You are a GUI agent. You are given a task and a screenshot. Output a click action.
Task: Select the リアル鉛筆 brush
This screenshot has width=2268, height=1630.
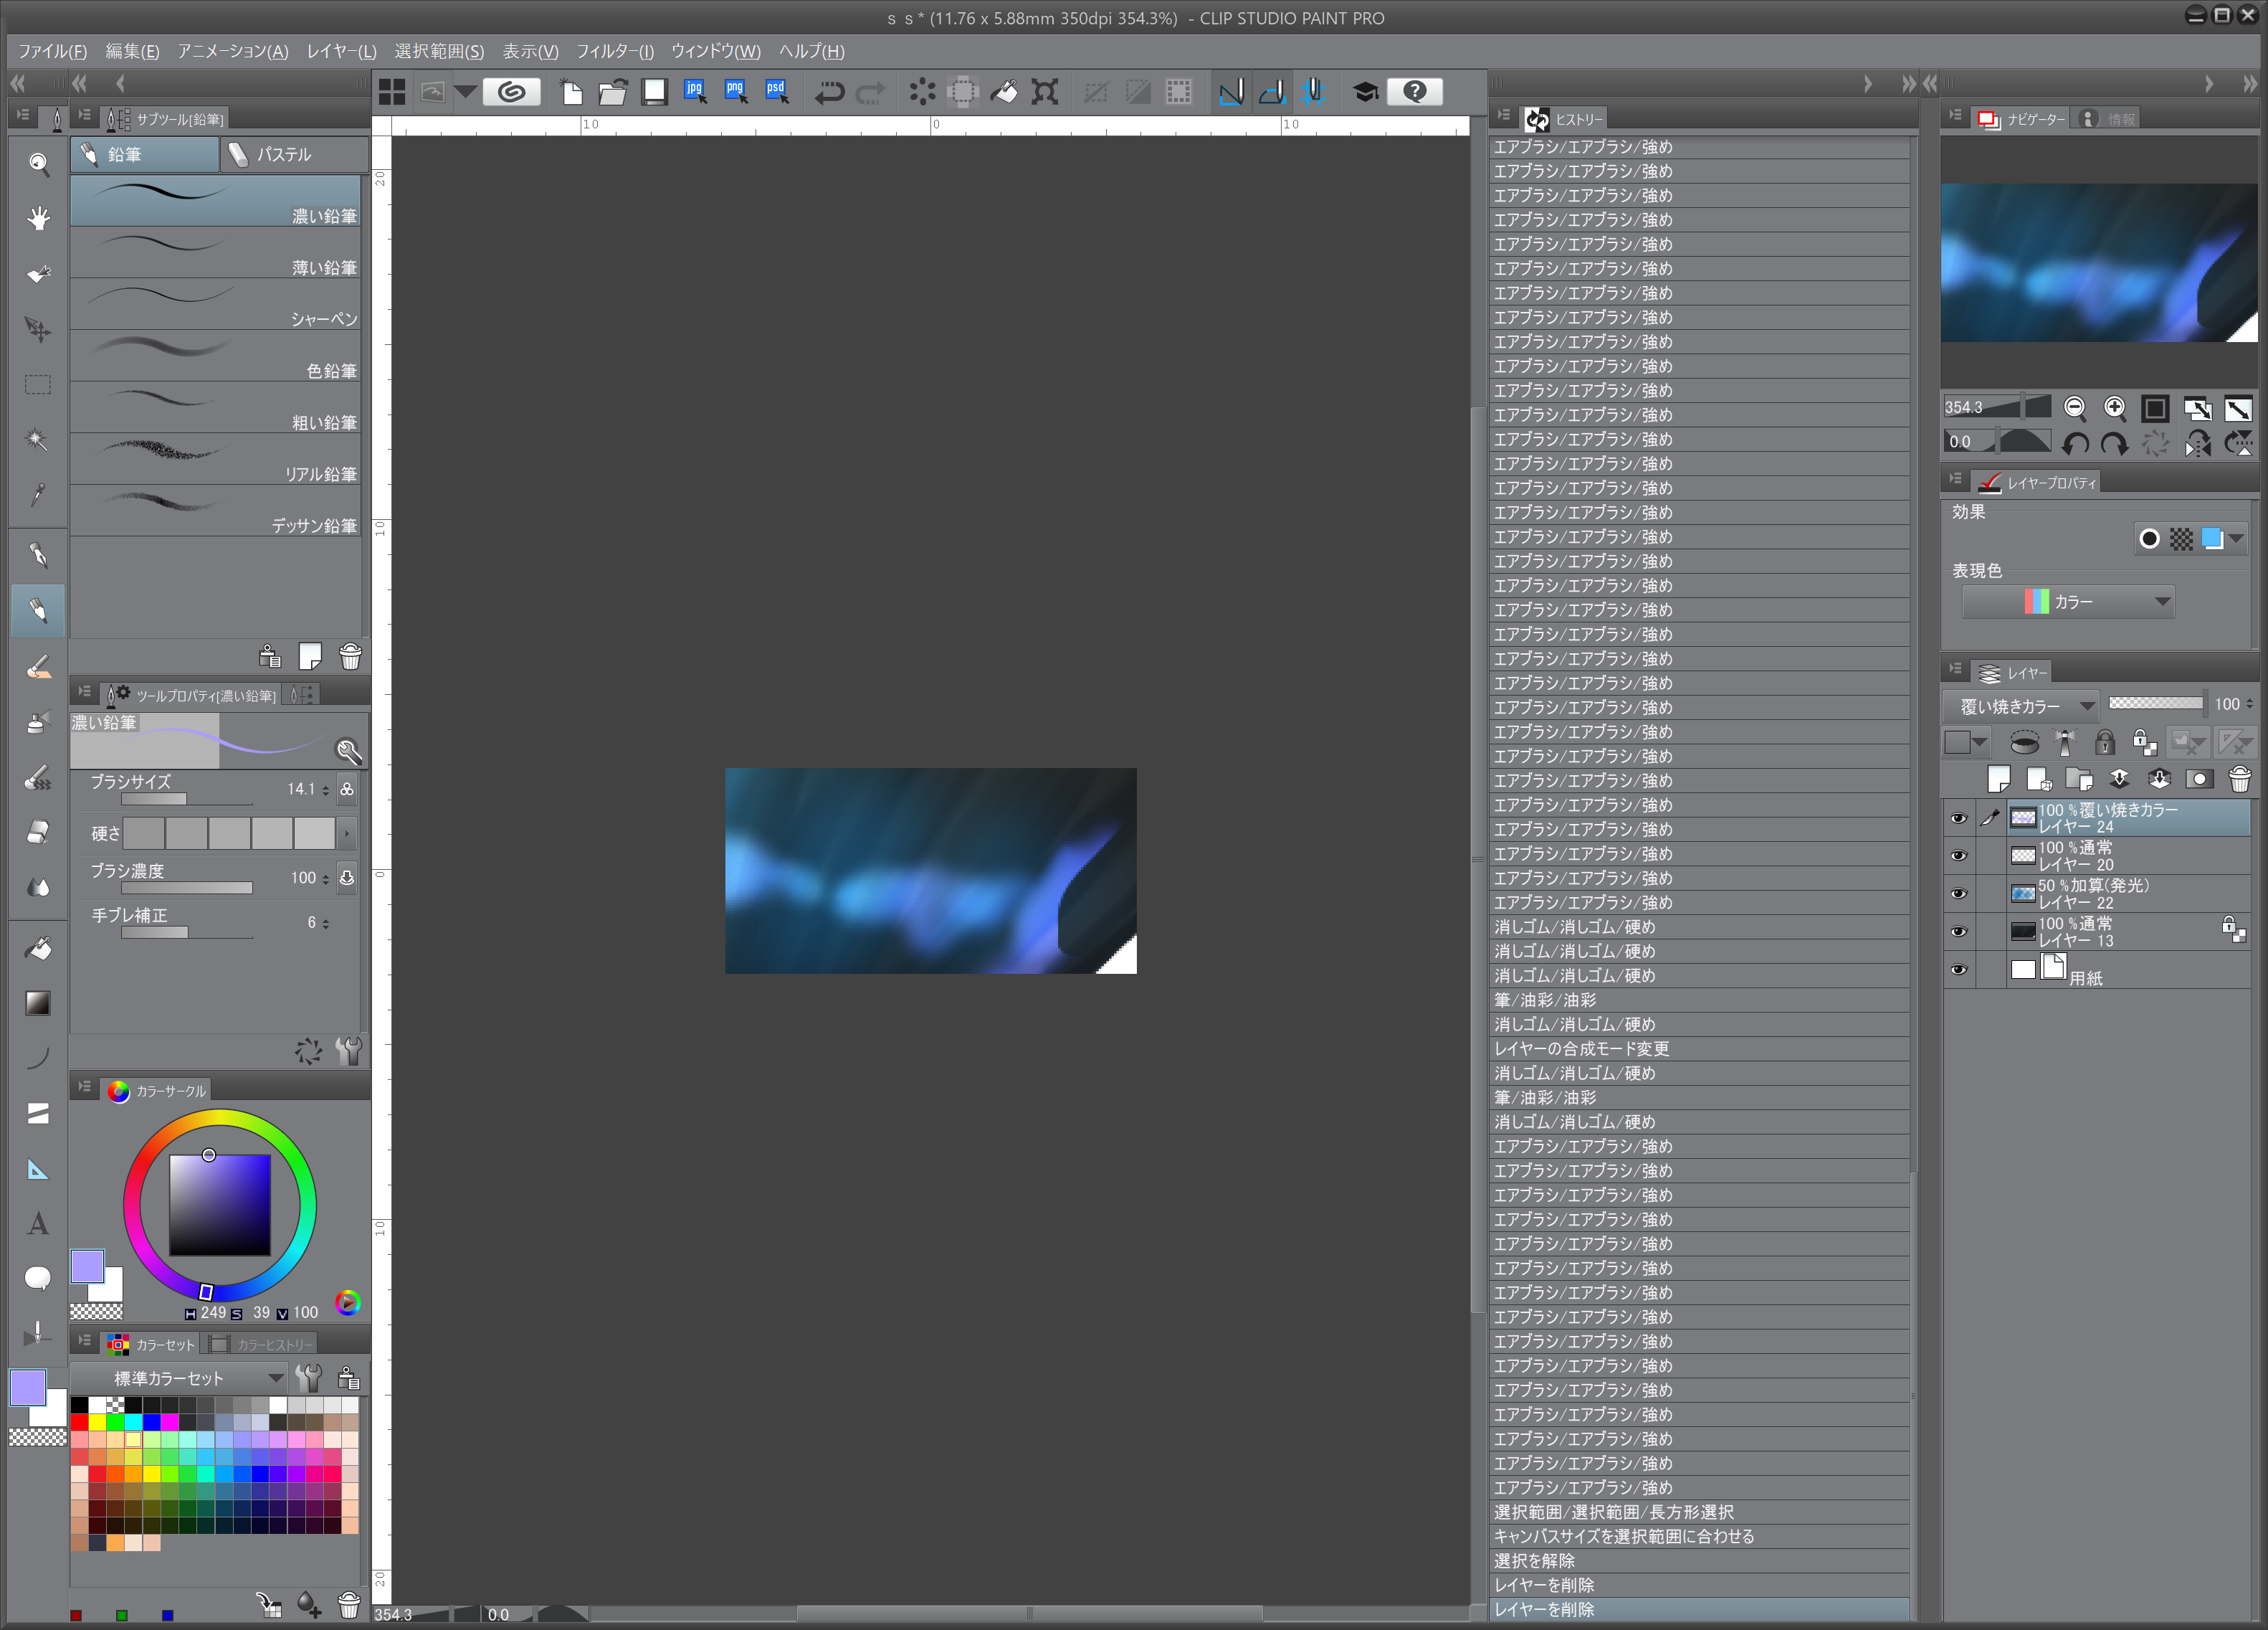[x=215, y=459]
